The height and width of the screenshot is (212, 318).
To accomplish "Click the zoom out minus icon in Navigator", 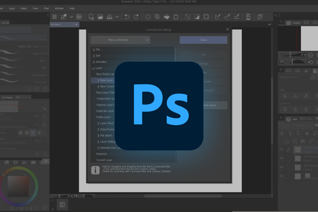I will click(x=310, y=55).
